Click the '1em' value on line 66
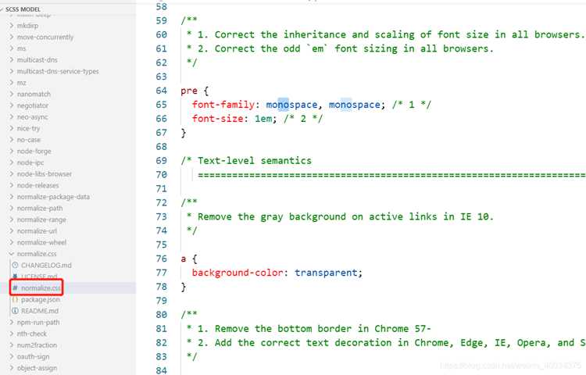Image resolution: width=586 pixels, height=375 pixels. 263,119
